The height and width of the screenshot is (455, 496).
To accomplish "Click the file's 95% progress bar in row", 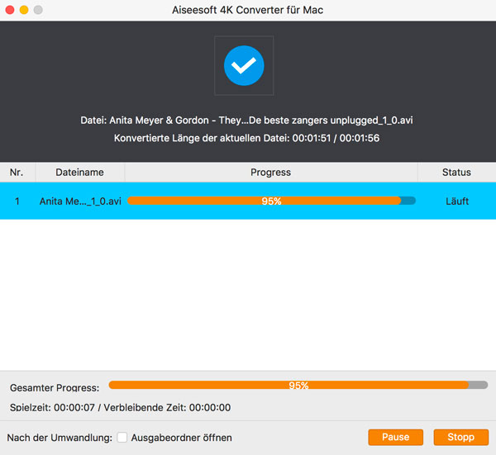I will pos(270,201).
